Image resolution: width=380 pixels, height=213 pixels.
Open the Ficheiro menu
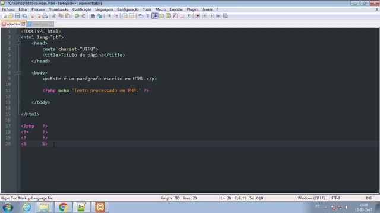8,9
